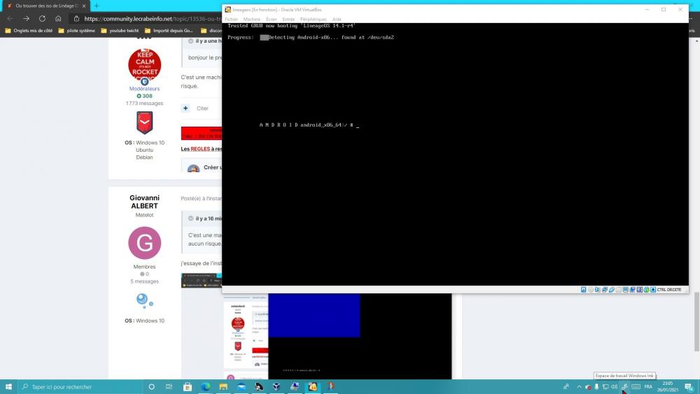
Task: Close the Lineage forum browser tab
Action: (x=84, y=6)
